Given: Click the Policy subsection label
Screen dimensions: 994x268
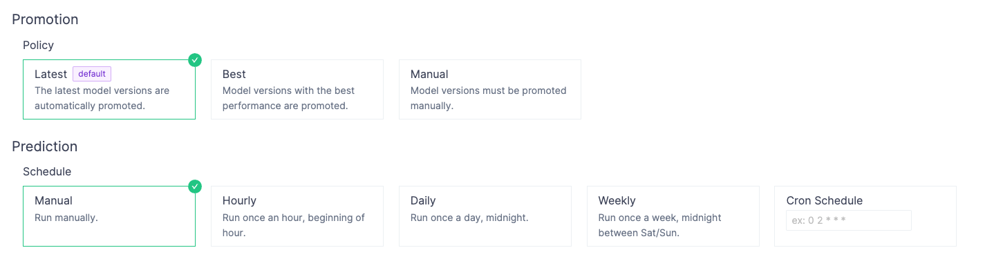Looking at the screenshot, I should (38, 45).
